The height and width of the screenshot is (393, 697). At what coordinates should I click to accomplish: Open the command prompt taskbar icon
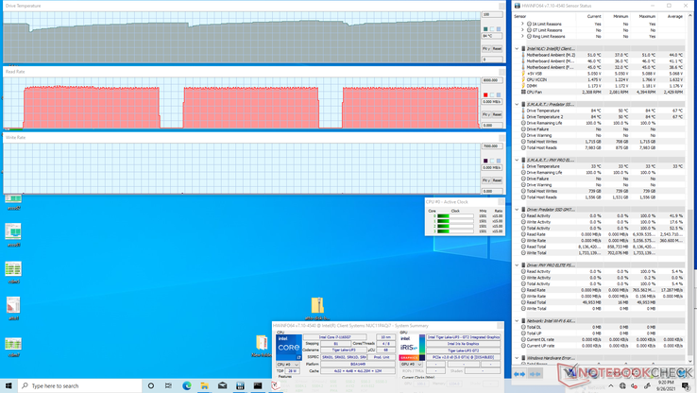coord(258,385)
